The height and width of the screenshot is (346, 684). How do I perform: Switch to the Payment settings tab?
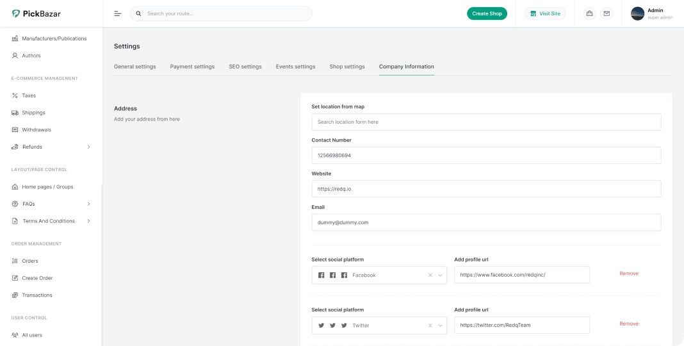click(192, 67)
